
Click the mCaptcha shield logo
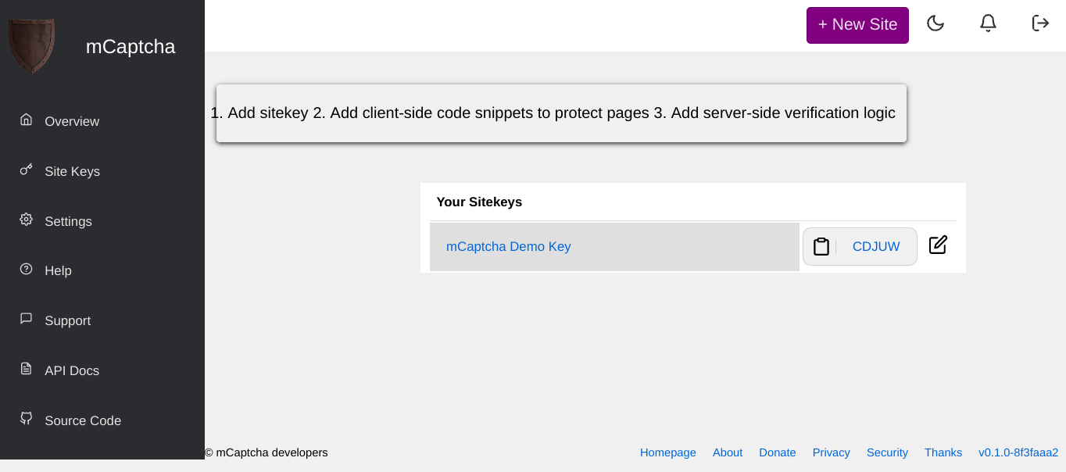tap(31, 46)
